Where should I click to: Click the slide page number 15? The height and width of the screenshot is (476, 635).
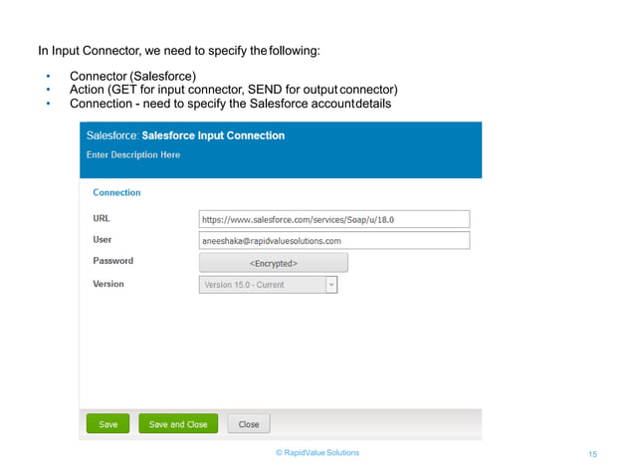coord(593,455)
